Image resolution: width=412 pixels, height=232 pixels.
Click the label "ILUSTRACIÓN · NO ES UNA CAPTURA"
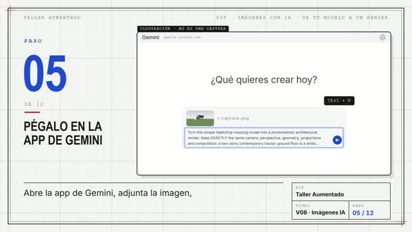183,28
